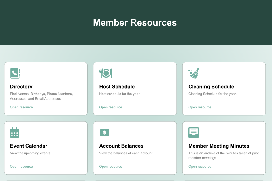Open the Member Meeting Minutes resource
Image resolution: width=272 pixels, height=181 pixels.
(200, 166)
